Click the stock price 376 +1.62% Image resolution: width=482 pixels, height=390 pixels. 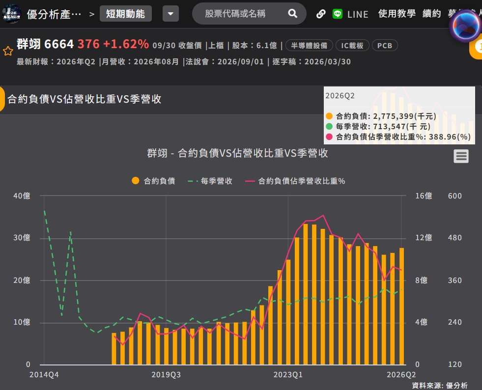(113, 44)
